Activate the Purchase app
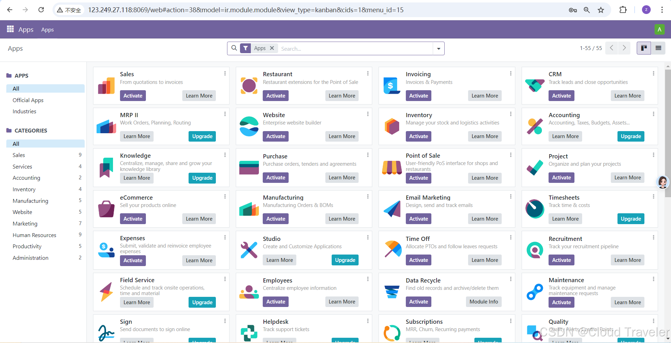 (x=276, y=178)
